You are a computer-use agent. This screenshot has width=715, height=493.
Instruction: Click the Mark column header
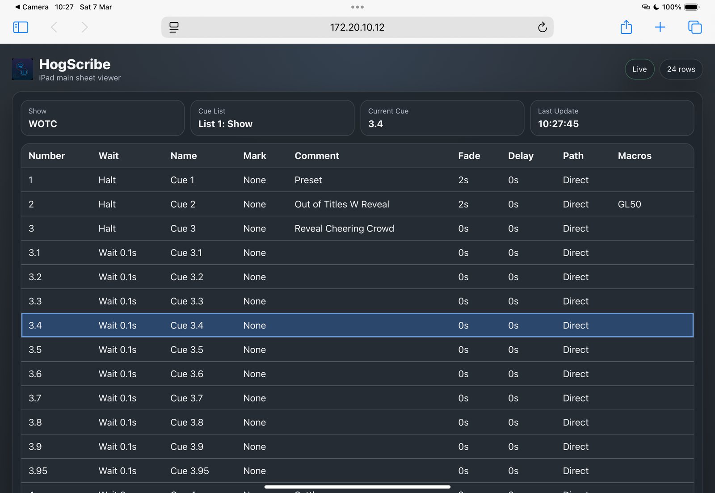pos(255,156)
